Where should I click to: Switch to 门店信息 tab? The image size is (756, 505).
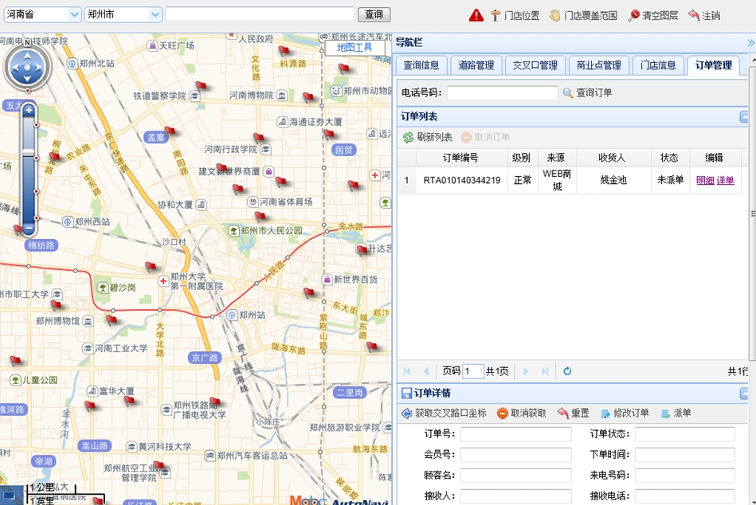pos(658,65)
